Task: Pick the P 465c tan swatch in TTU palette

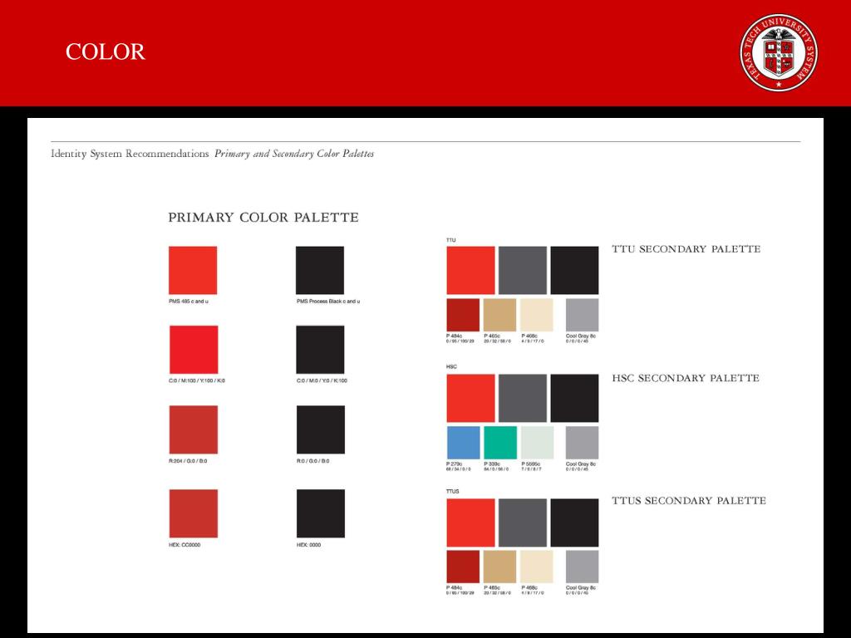Action: click(499, 315)
